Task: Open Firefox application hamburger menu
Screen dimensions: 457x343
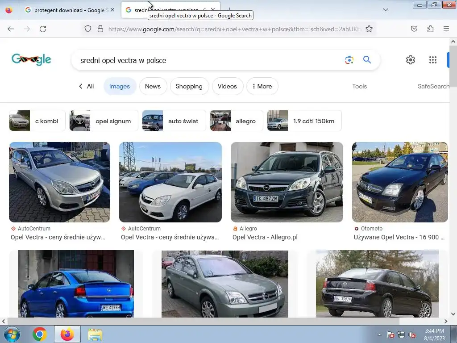Action: pyautogui.click(x=446, y=29)
